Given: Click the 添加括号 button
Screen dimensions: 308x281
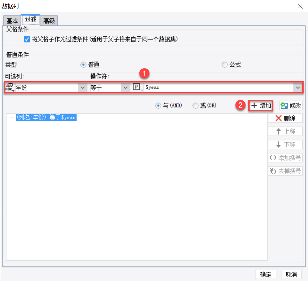Looking at the screenshot, I should click(285, 157).
